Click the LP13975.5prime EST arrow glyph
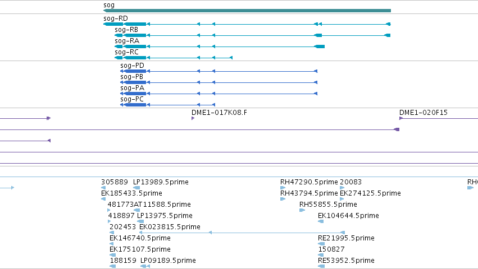Viewport: 478px width, 269px height. click(x=140, y=221)
